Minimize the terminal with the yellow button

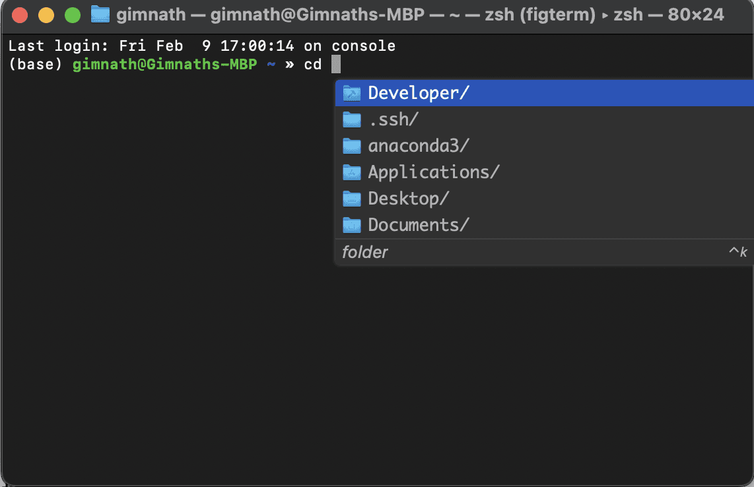point(46,15)
